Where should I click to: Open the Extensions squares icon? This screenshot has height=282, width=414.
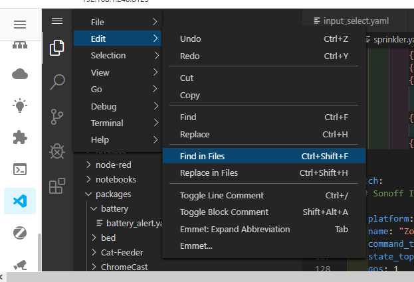(x=58, y=186)
